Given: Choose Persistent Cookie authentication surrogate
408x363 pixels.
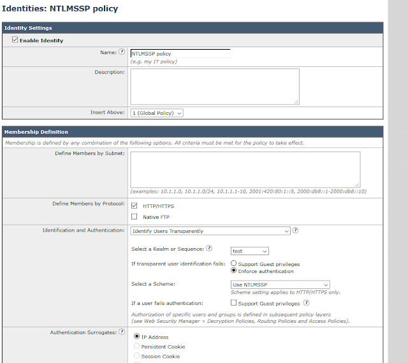Looking at the screenshot, I should tap(136, 346).
